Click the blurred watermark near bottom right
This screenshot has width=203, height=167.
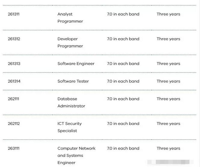coord(171,162)
